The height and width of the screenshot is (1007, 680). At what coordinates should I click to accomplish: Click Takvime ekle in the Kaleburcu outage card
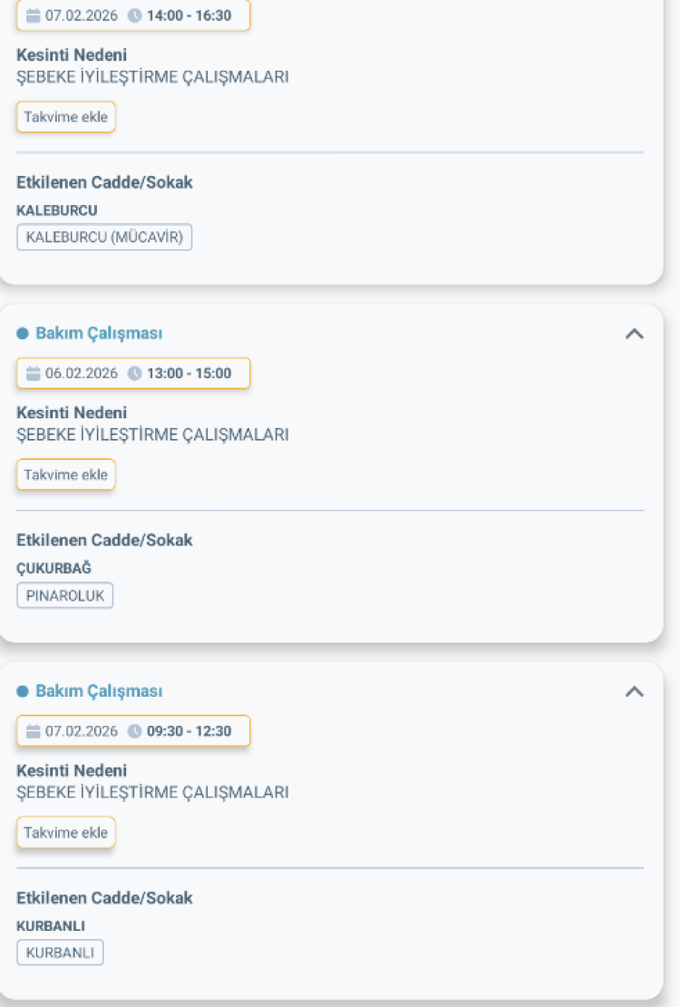click(65, 117)
